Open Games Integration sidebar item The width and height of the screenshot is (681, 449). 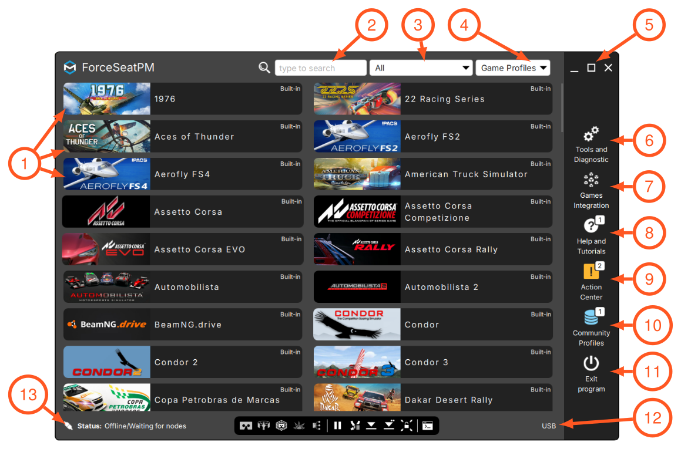point(591,191)
